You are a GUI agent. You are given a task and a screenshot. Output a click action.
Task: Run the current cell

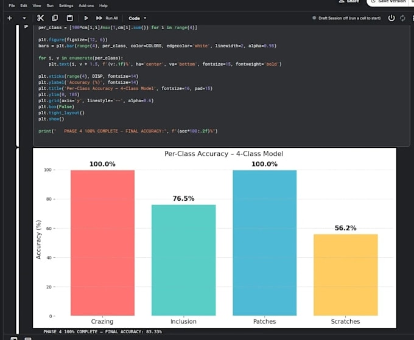point(86,18)
